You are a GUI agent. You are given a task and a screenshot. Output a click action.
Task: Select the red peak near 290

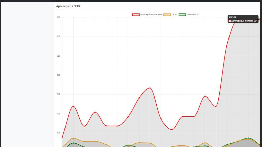(x=205, y=96)
